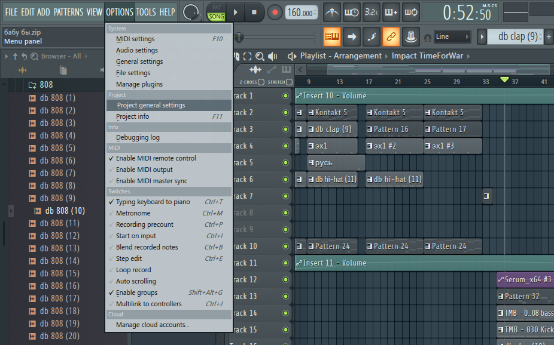Open pattern selector arrow beside db clap (9)

pyautogui.click(x=482, y=36)
